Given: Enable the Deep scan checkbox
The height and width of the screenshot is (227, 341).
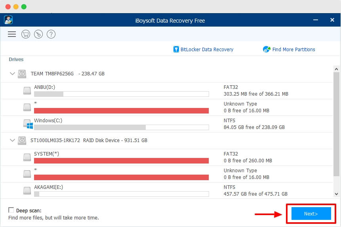Looking at the screenshot, I should [x=11, y=210].
